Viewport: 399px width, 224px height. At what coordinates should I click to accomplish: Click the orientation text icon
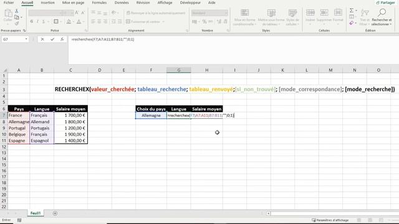(x=113, y=12)
